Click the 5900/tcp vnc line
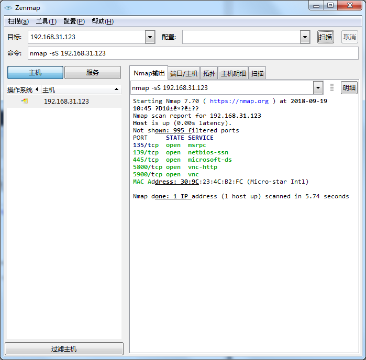366x360 pixels. click(x=166, y=175)
